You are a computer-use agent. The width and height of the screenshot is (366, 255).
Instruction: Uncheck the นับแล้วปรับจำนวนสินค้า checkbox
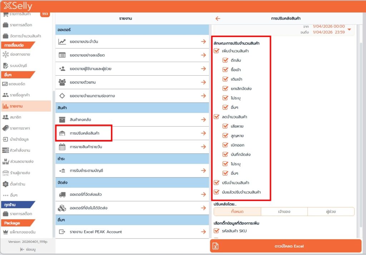click(216, 192)
